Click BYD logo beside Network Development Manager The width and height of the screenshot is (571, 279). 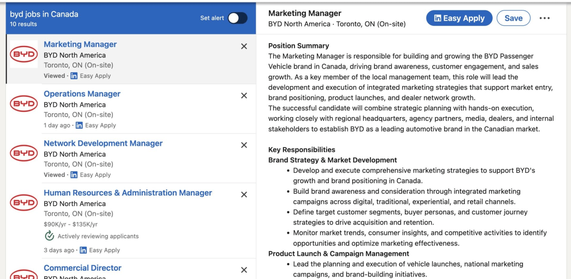coord(24,153)
